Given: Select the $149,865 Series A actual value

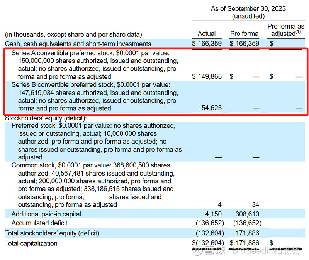Looking at the screenshot, I should pyautogui.click(x=207, y=76).
